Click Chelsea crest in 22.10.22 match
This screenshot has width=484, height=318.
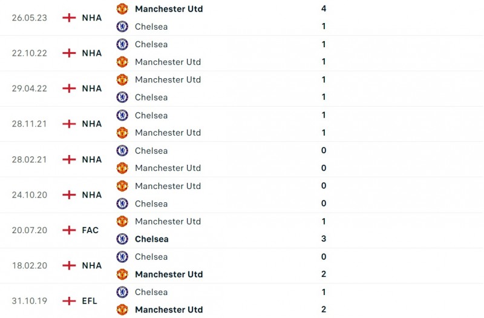click(122, 44)
